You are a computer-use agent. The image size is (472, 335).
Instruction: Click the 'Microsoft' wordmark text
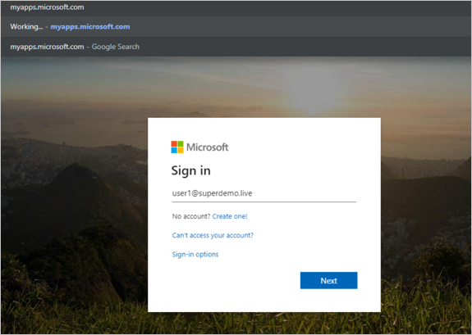[208, 147]
